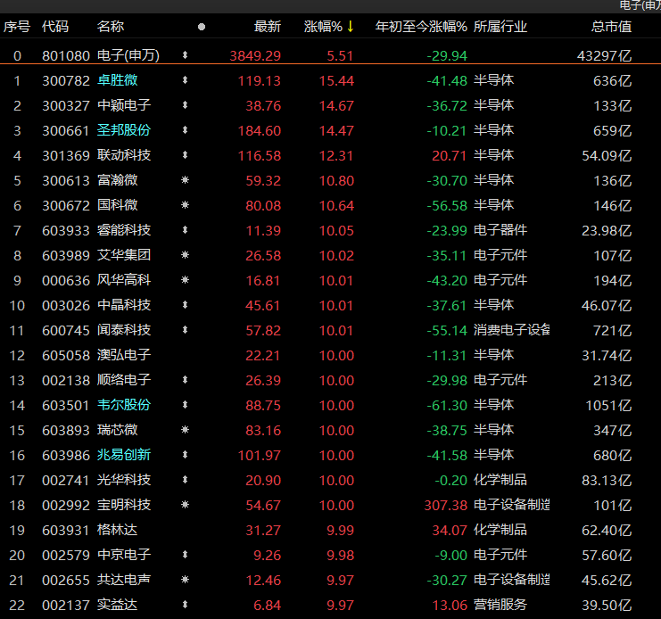Click the marker icon in 实益达 row
661x619 pixels.
tap(185, 605)
